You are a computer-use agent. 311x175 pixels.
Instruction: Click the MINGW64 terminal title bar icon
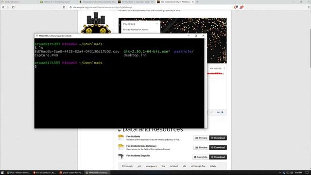tap(37, 35)
